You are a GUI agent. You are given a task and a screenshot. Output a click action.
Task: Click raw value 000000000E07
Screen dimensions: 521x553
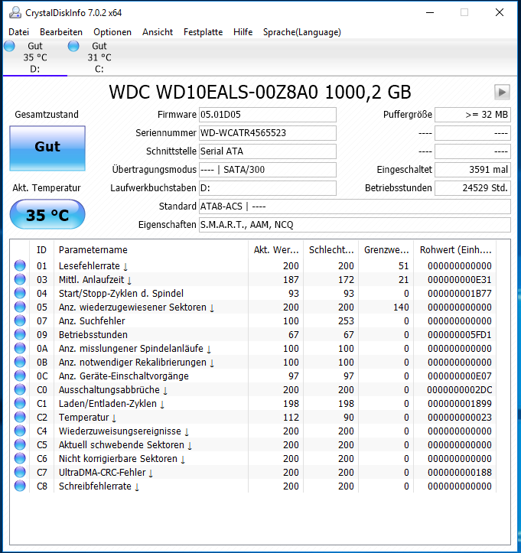459,376
